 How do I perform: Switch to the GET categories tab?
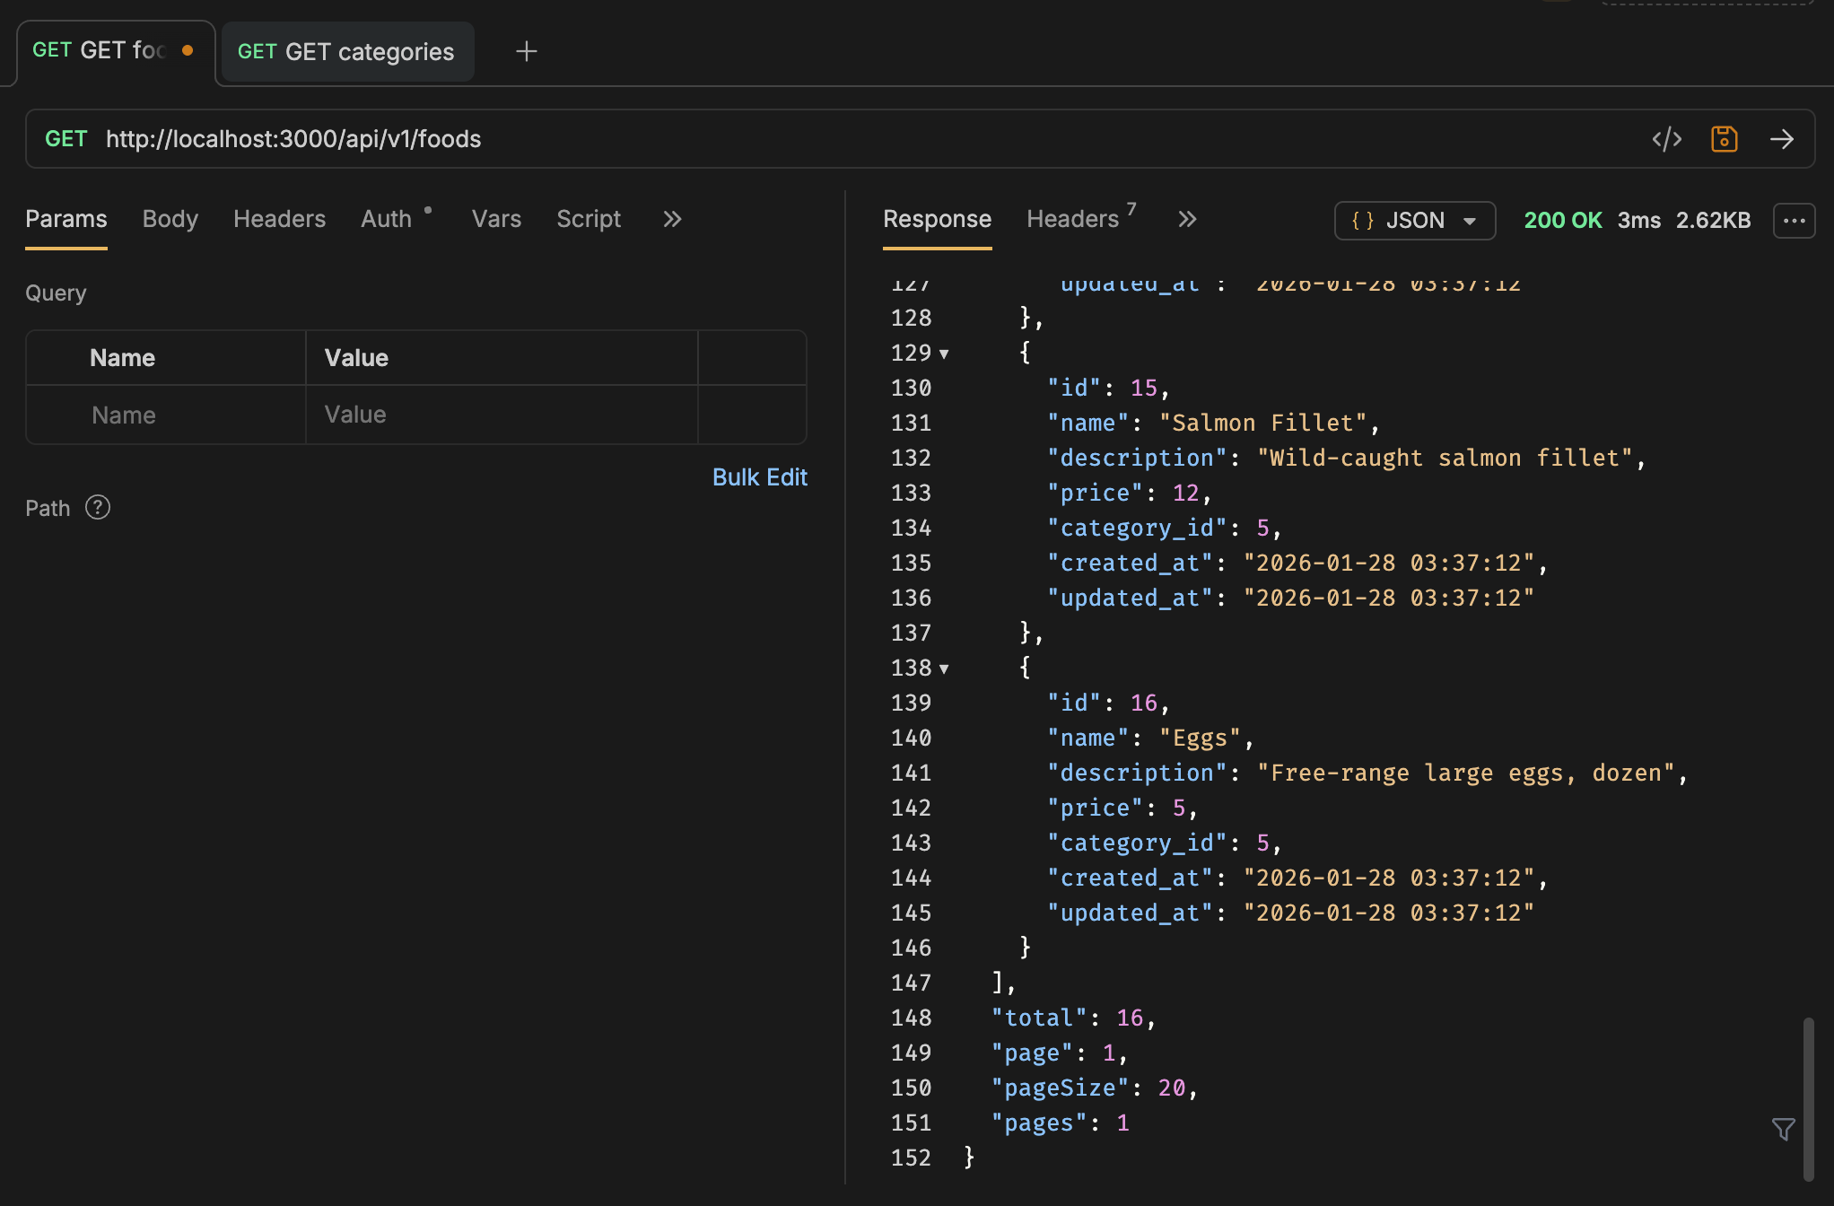pos(346,52)
